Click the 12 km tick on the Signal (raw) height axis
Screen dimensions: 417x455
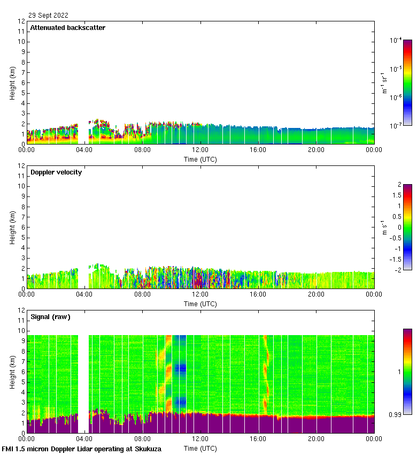(x=21, y=310)
